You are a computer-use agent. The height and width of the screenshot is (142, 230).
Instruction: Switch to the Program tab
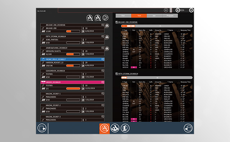(x=170, y=16)
